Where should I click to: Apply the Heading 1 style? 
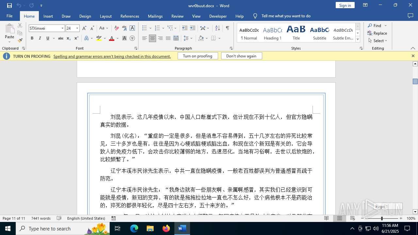coord(273,33)
